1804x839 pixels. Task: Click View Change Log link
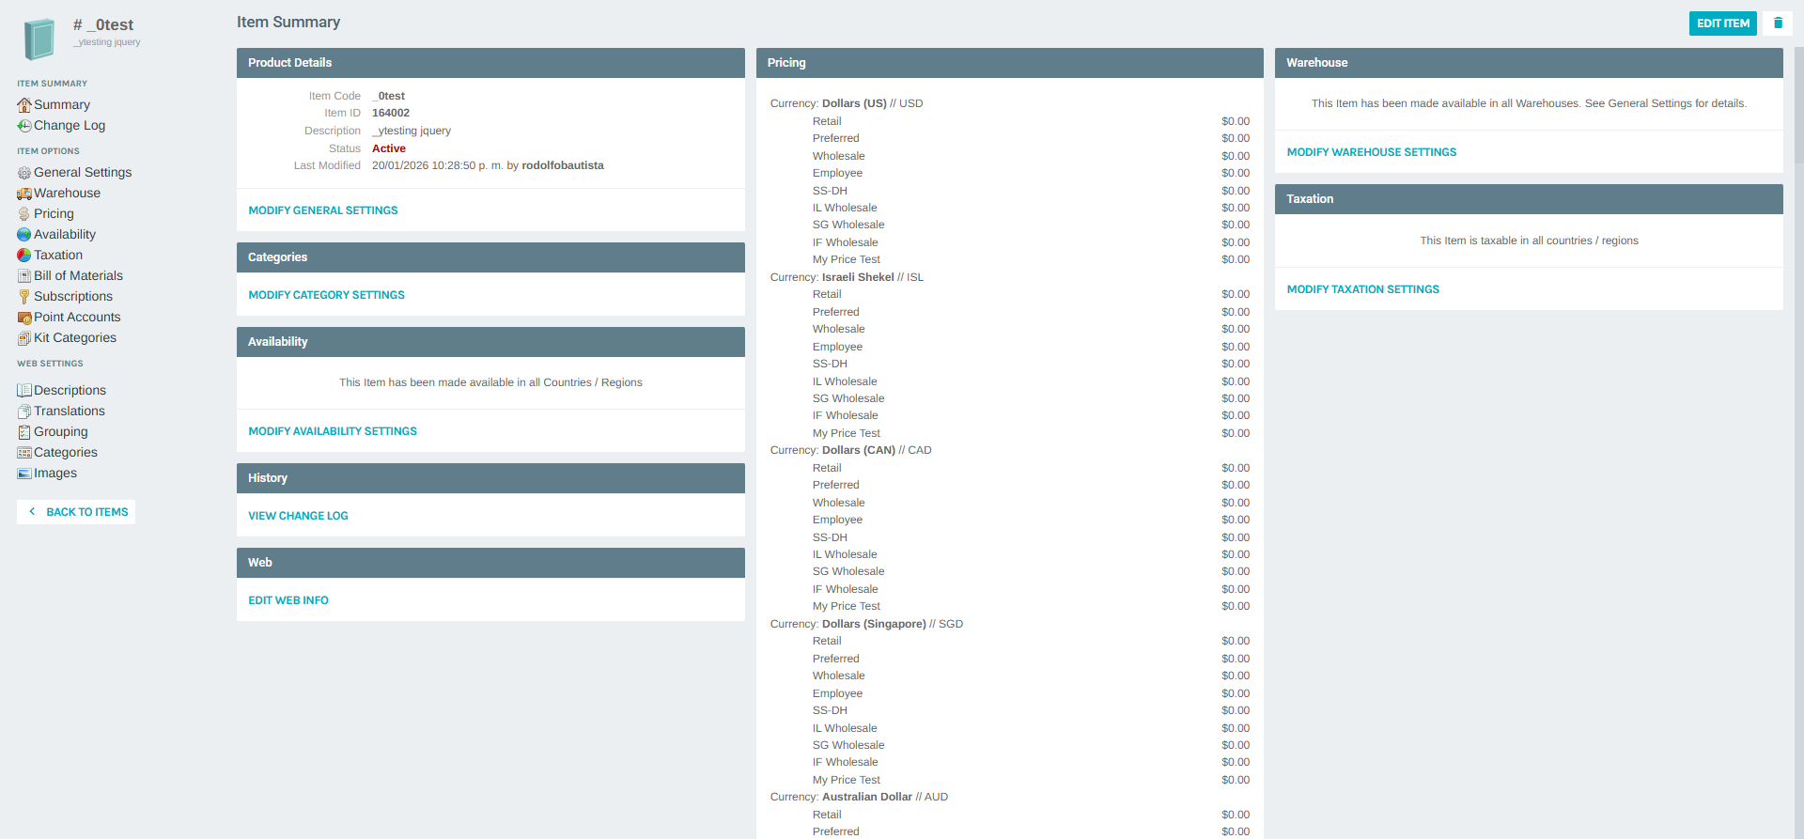click(298, 516)
